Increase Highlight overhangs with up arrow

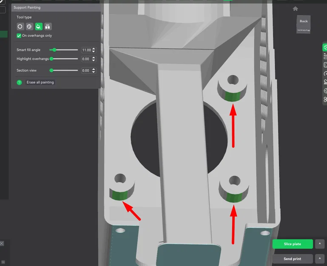(x=94, y=58)
